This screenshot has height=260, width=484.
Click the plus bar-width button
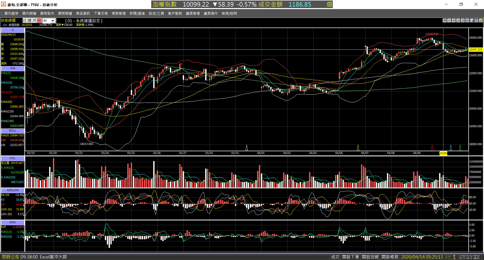point(454,20)
